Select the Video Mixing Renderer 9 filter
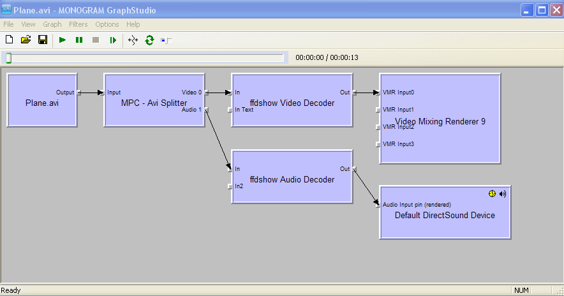 440,119
